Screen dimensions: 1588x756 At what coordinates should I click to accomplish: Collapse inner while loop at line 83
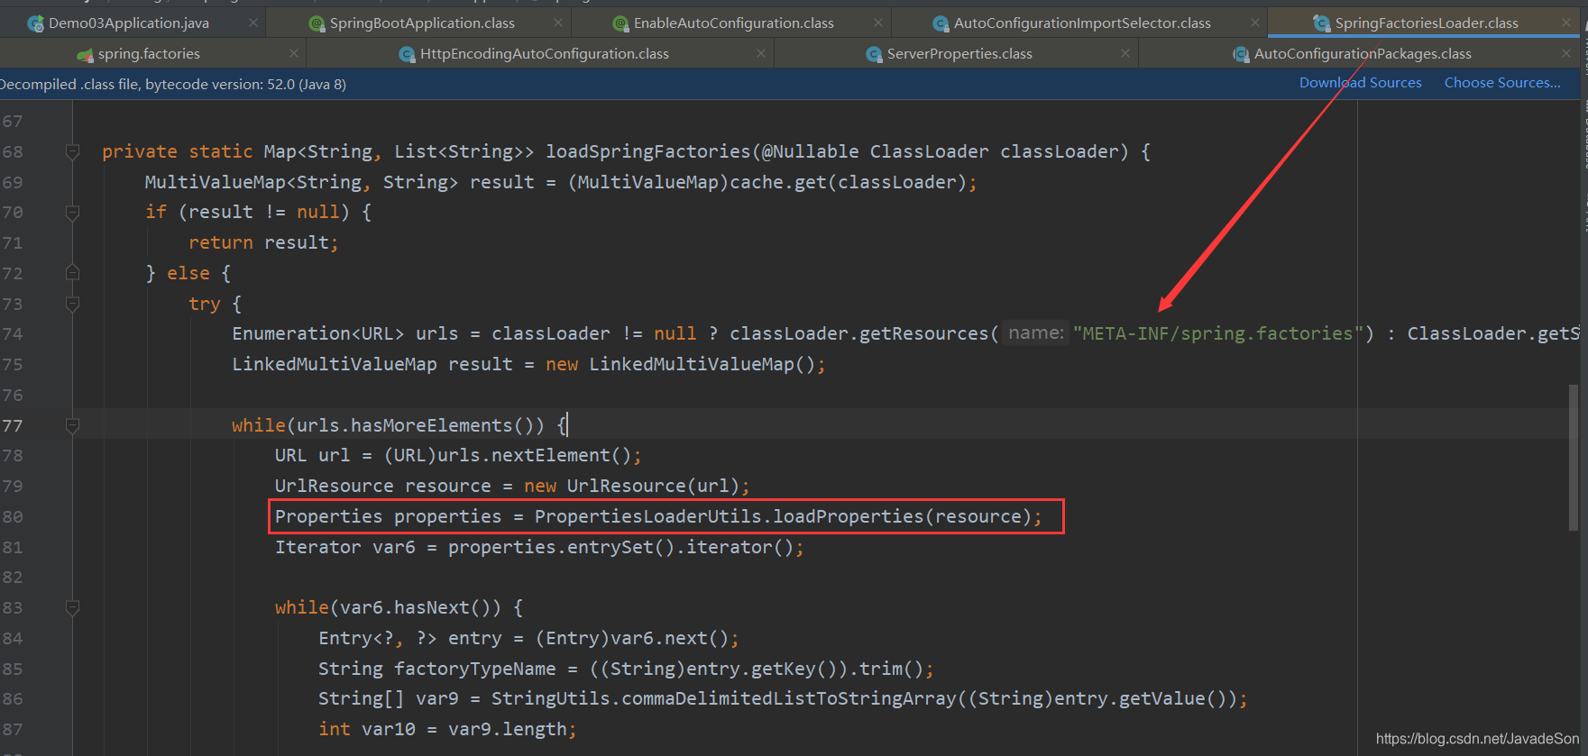(73, 608)
